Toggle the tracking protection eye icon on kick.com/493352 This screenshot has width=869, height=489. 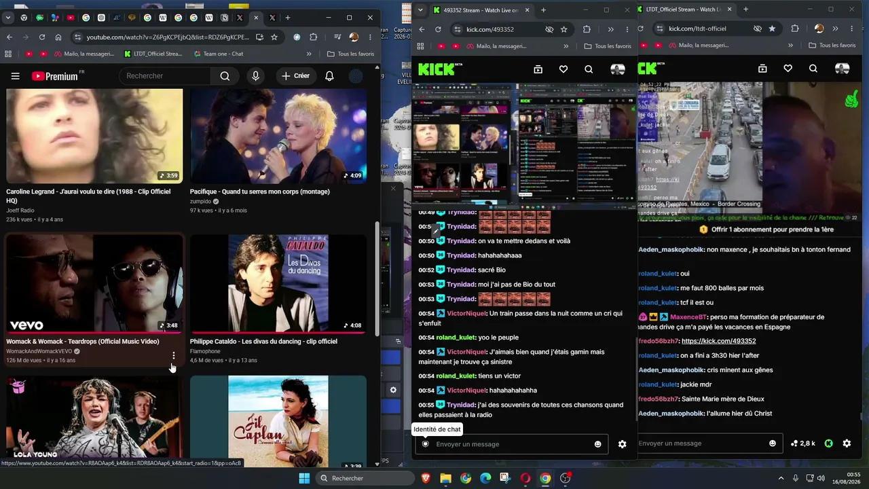pos(549,29)
